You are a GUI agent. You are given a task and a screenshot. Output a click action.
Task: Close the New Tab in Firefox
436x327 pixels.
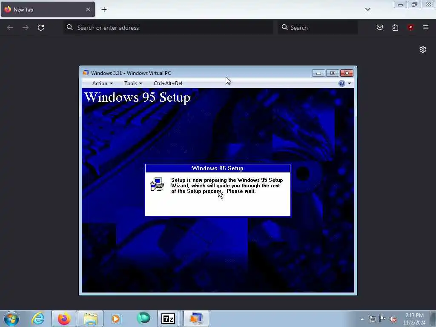pyautogui.click(x=88, y=9)
